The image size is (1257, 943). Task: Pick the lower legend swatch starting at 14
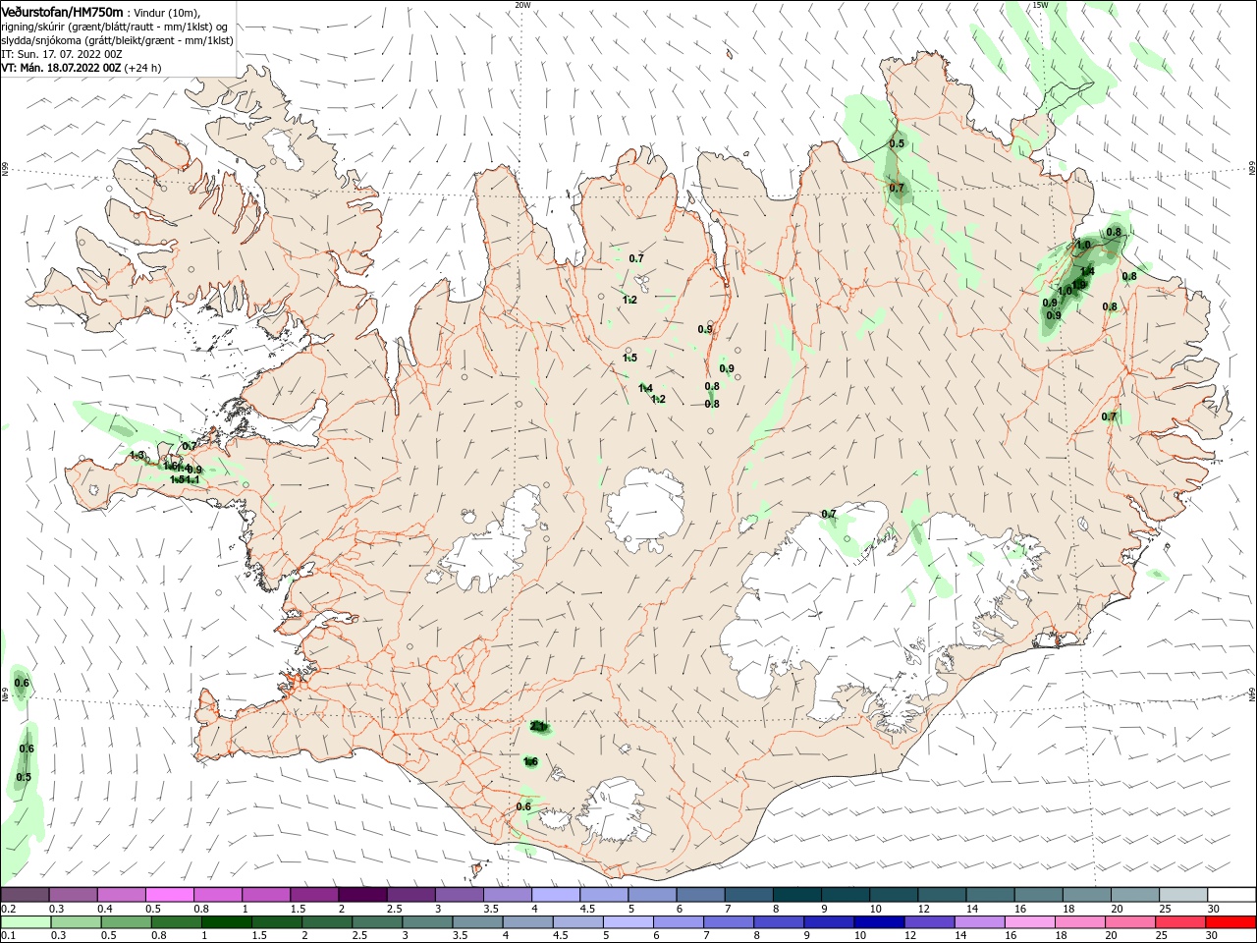point(978,922)
